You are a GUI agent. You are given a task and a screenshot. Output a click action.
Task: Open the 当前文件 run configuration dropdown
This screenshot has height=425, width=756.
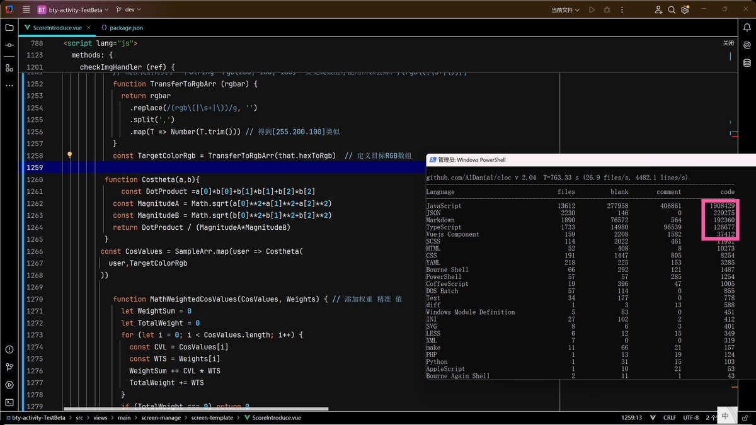(x=566, y=9)
